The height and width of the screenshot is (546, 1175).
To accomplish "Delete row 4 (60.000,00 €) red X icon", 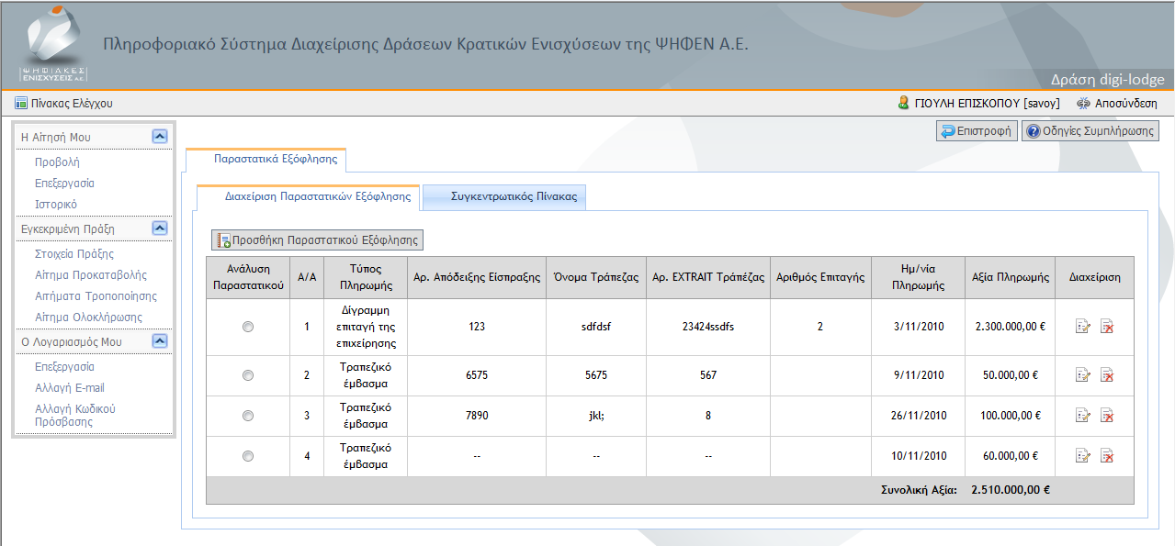I will pos(1107,456).
